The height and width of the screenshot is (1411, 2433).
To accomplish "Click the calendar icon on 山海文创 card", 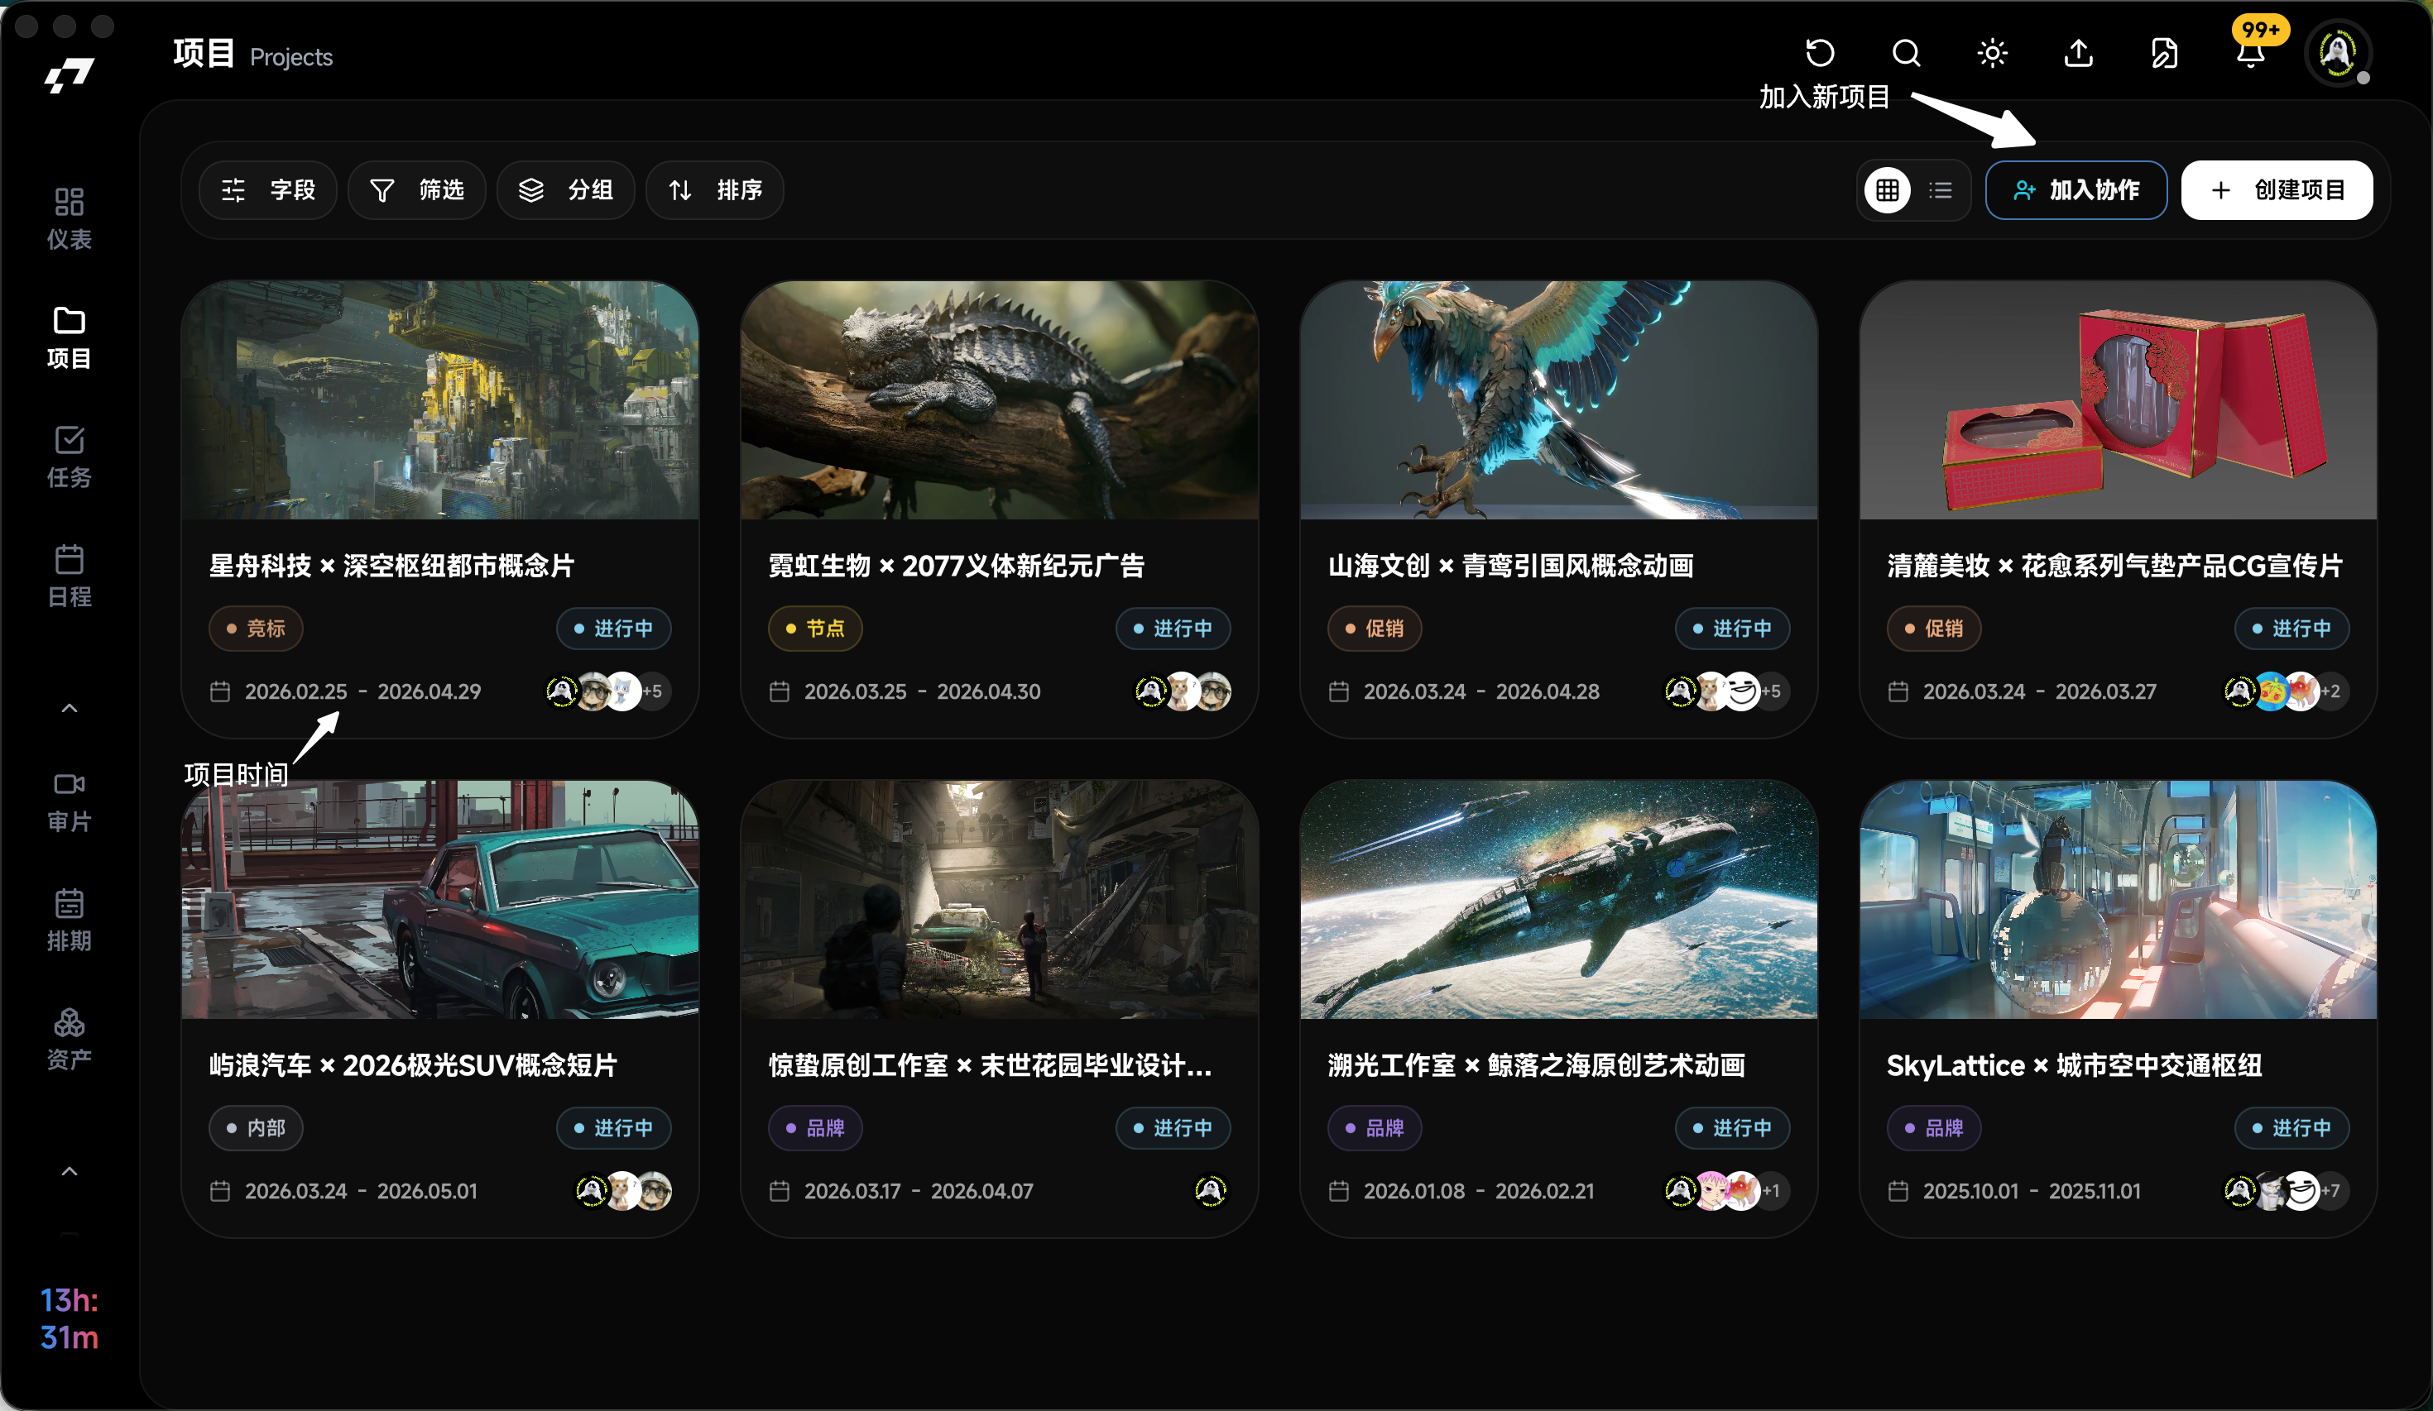I will coord(1338,692).
